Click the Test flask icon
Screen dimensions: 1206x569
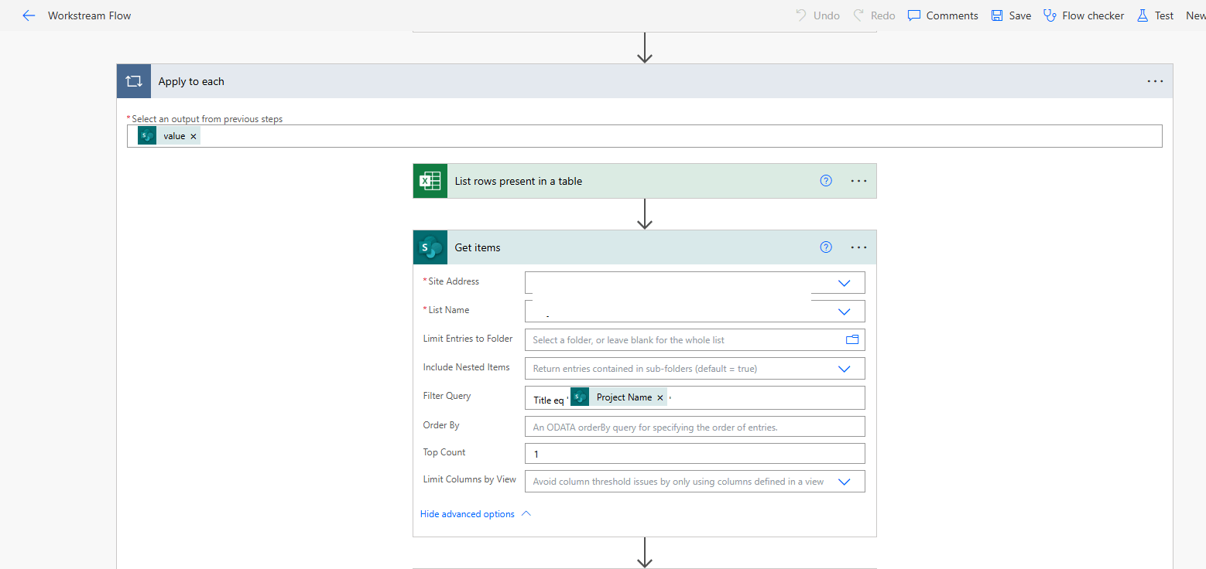coord(1143,15)
